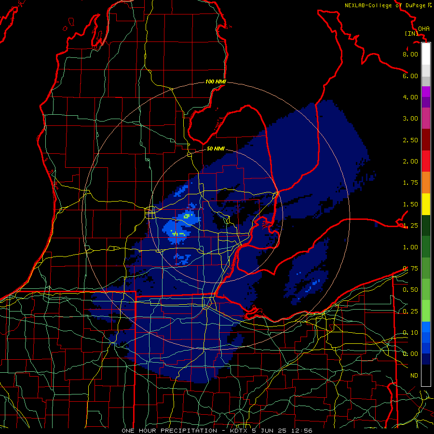This screenshot has height=434, width=434.
Task: Click the 1.00 legend value
Action: (410, 247)
